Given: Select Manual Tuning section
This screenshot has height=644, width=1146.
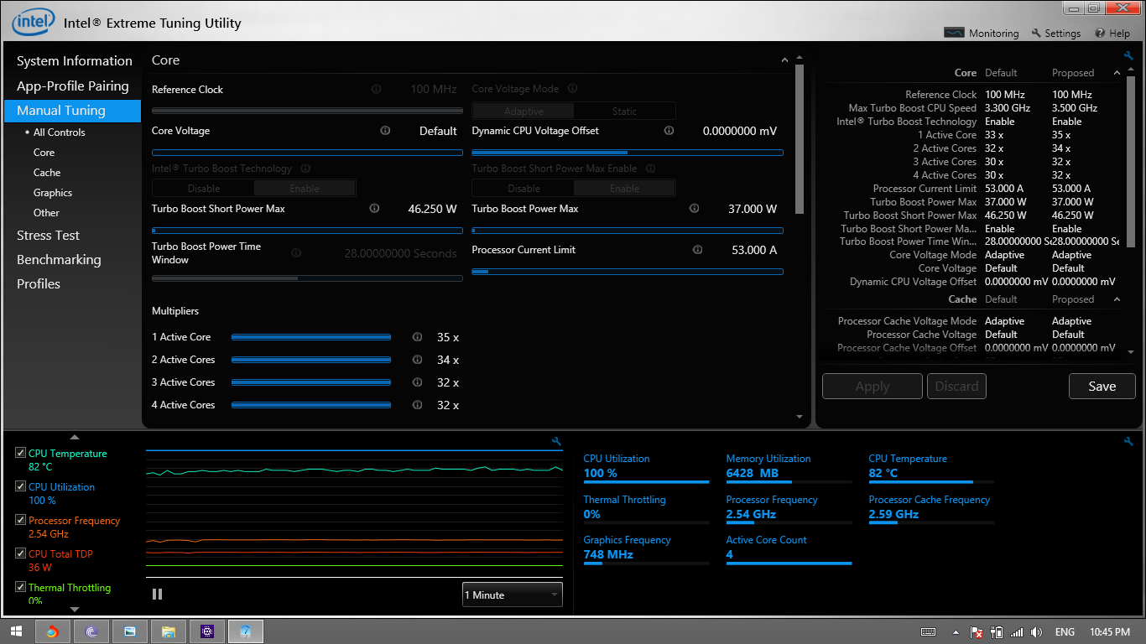Looking at the screenshot, I should point(72,111).
